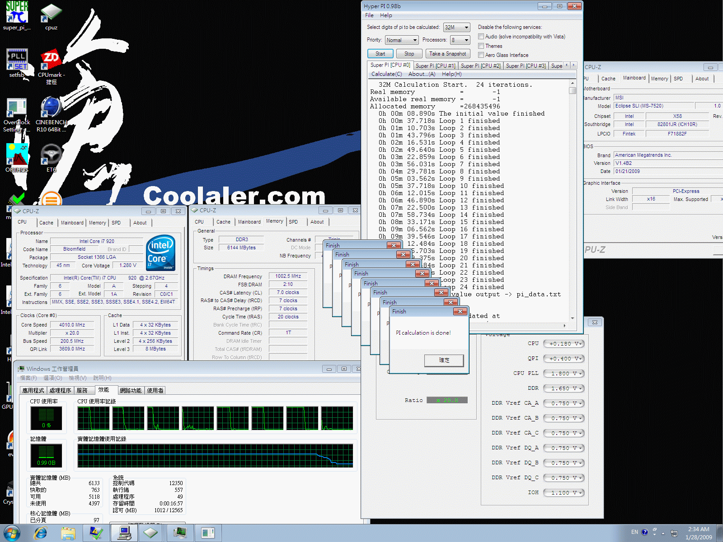Open Internet Explorer from the taskbar
Viewport: 723px width, 542px height.
pos(41,533)
